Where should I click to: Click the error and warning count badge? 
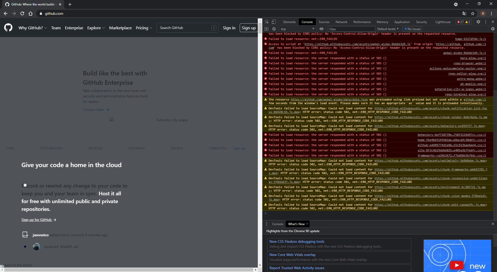pos(464,22)
